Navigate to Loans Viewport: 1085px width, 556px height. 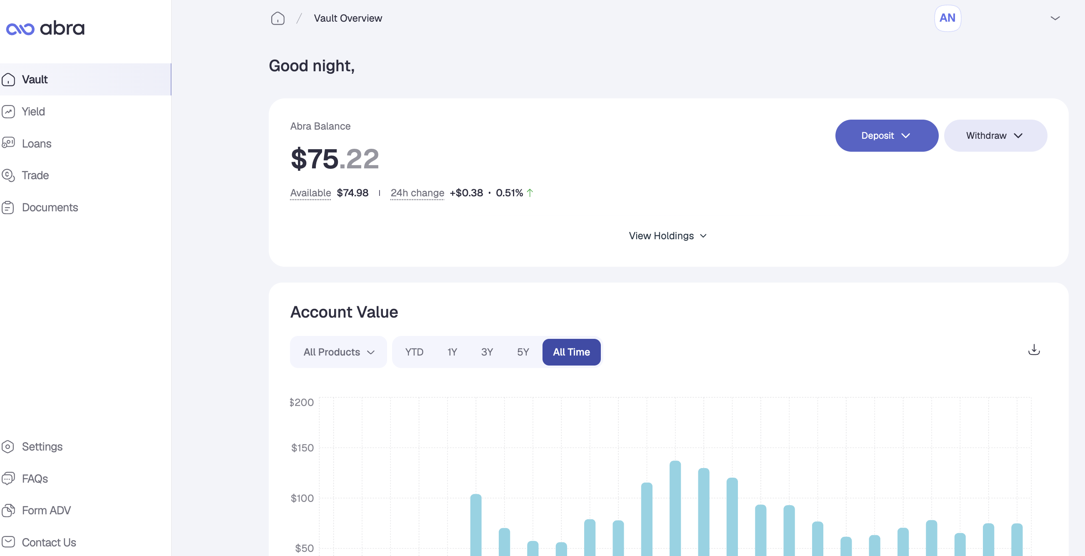(85, 143)
